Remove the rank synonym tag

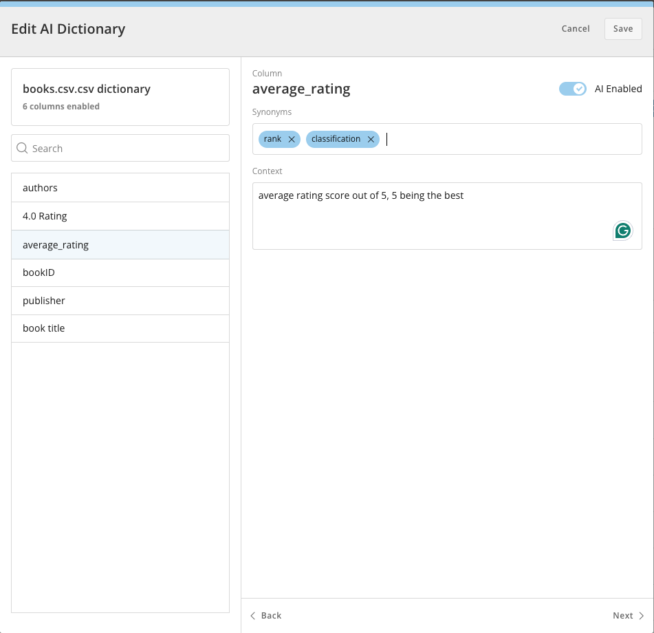pyautogui.click(x=292, y=140)
